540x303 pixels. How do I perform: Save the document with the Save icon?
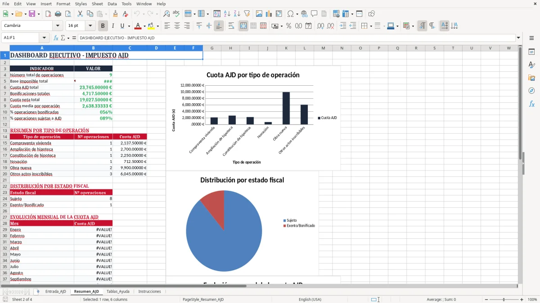tap(32, 14)
